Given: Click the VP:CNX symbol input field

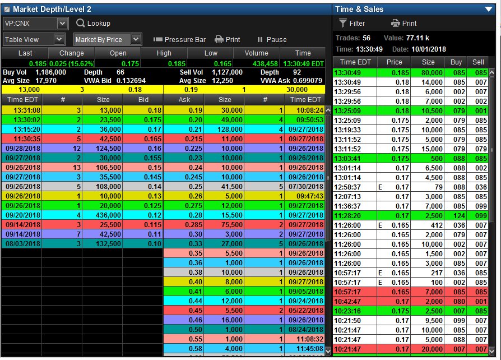Looking at the screenshot, I should coord(30,24).
